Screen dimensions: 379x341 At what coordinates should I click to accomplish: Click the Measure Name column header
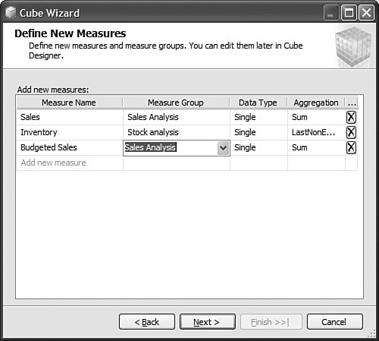(x=69, y=103)
